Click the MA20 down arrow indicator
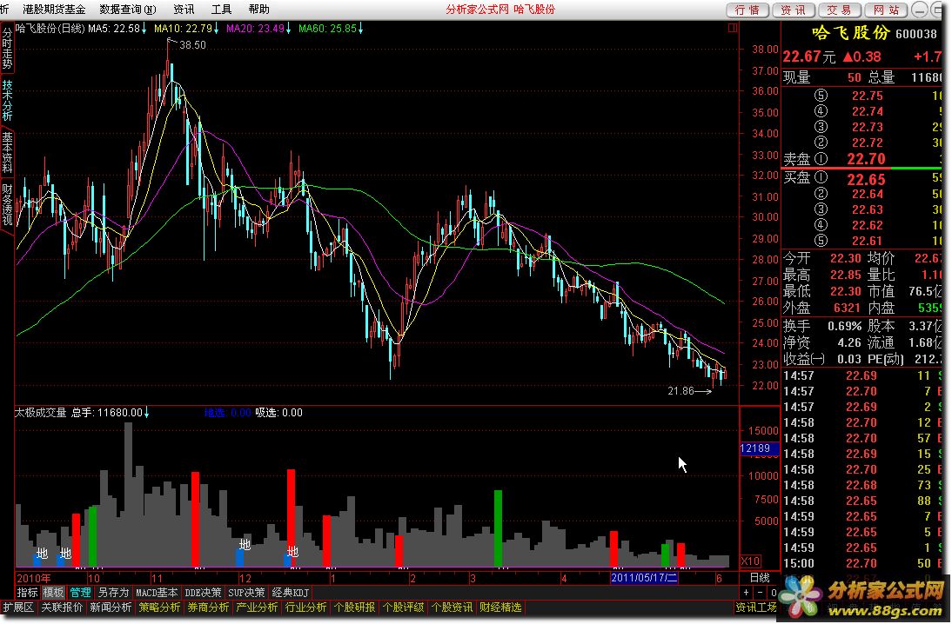The width and height of the screenshot is (952, 624). coord(288,29)
